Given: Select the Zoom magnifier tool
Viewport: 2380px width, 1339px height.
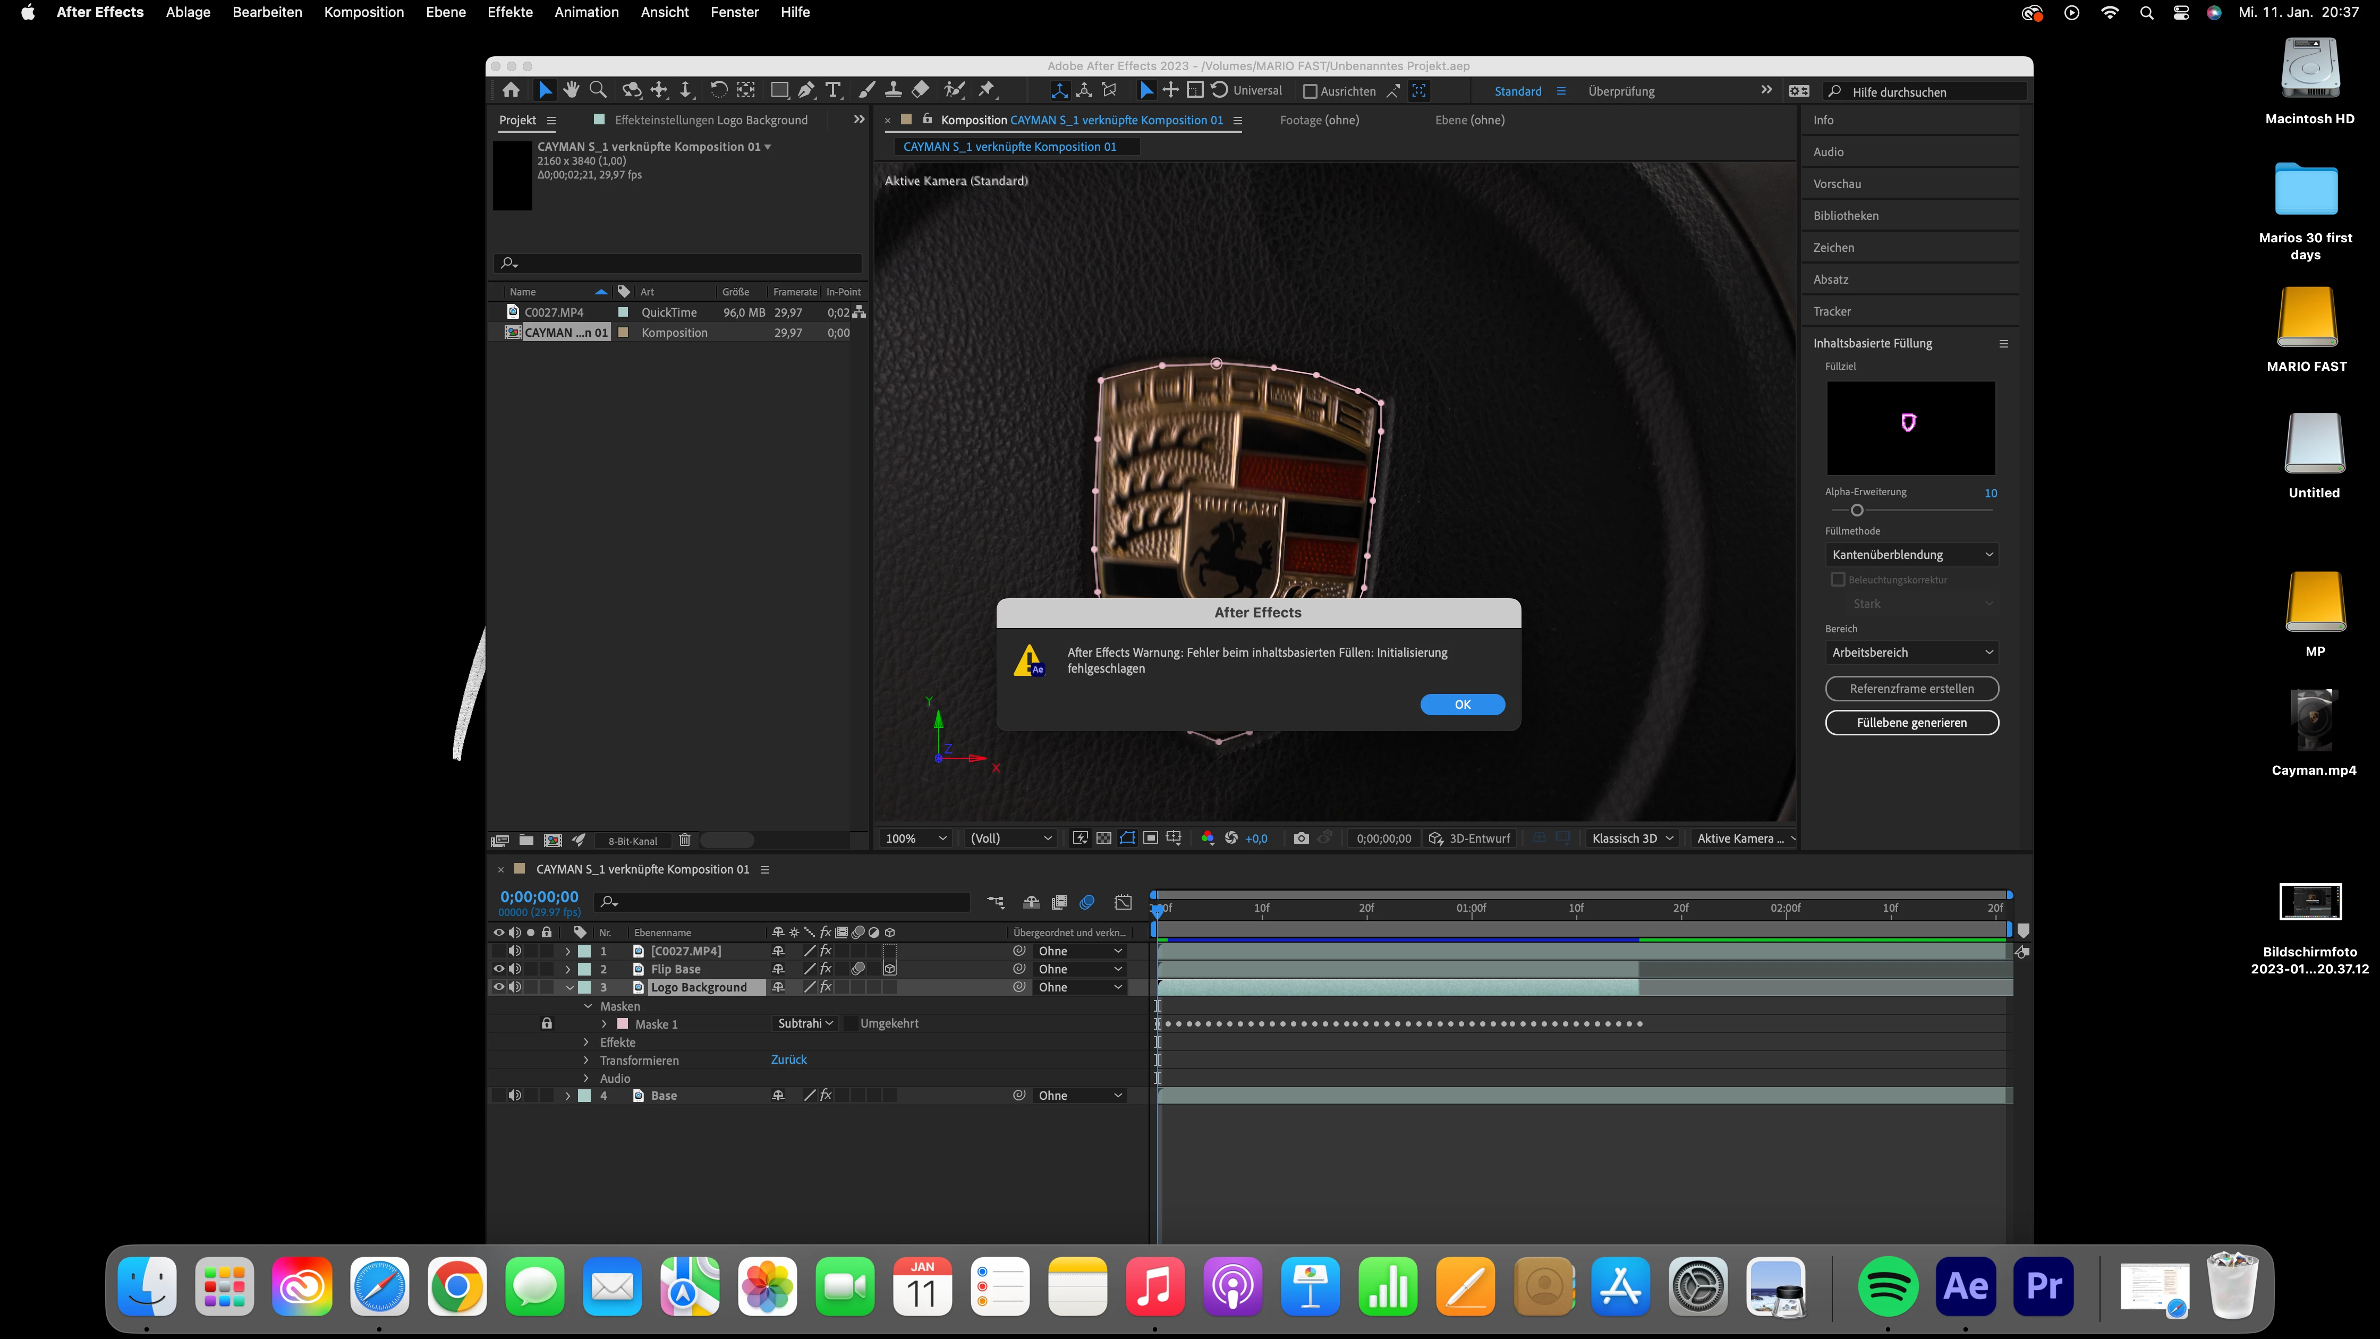Looking at the screenshot, I should (x=598, y=90).
